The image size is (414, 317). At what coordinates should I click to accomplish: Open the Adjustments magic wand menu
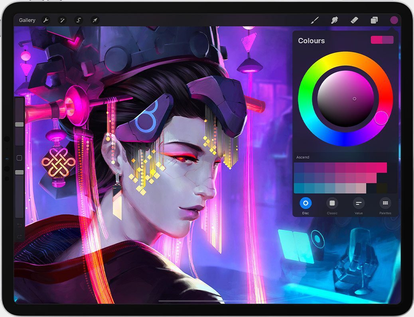(62, 20)
